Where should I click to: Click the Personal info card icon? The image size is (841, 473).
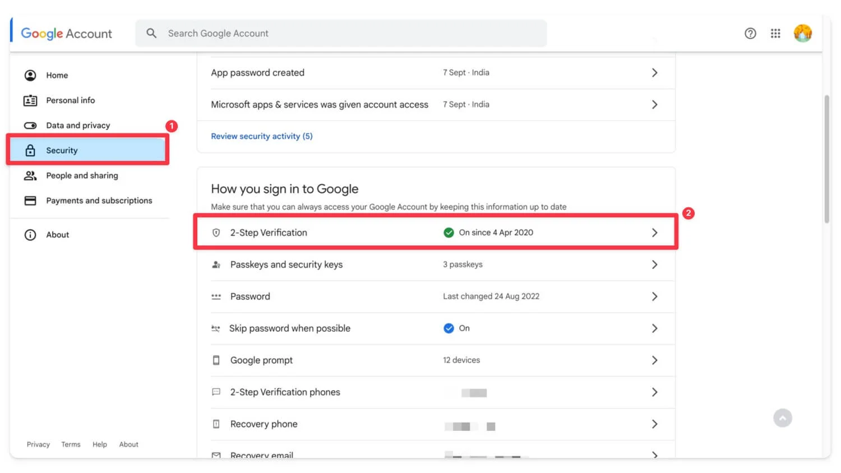[30, 100]
